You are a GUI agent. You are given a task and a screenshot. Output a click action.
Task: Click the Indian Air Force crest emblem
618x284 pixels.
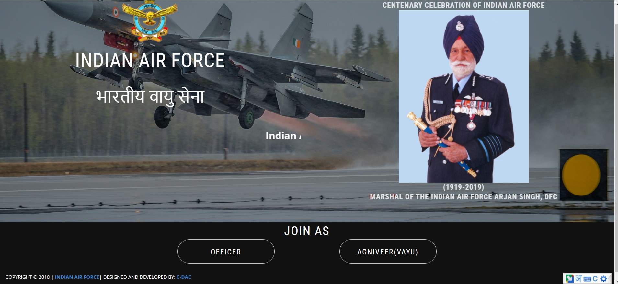coord(150,22)
